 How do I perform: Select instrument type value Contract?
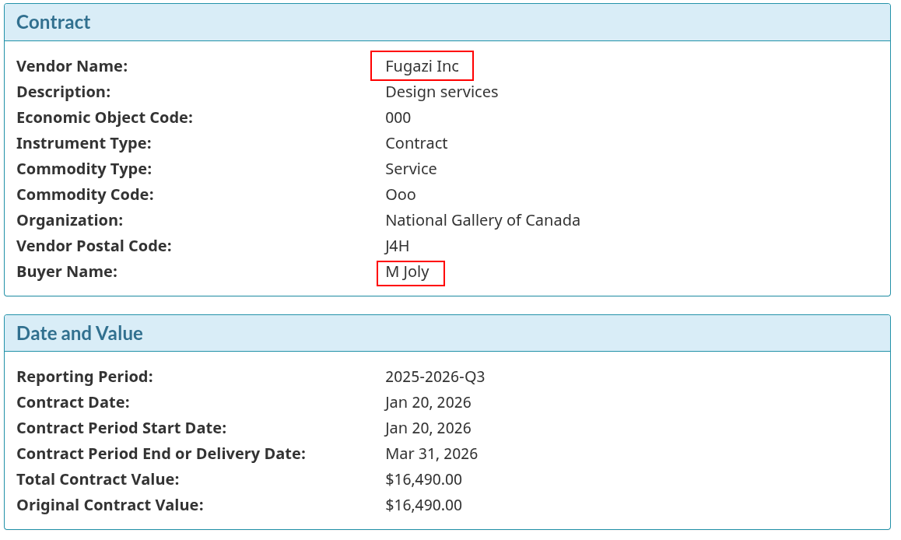point(416,144)
